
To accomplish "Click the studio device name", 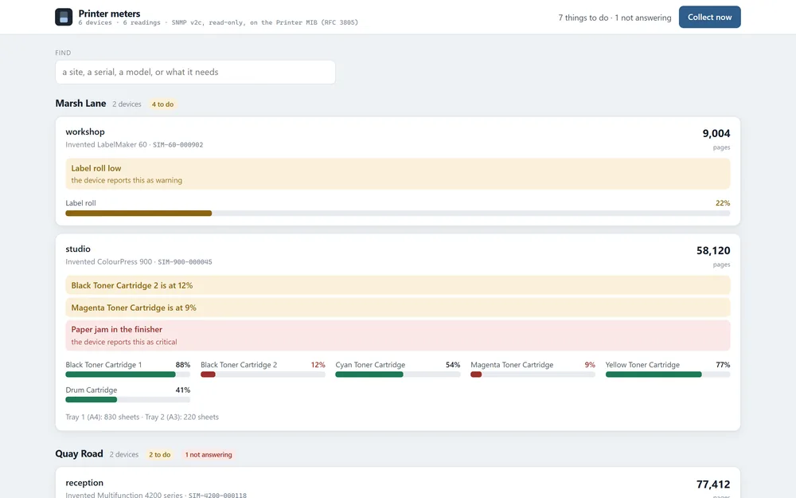I will coord(78,249).
